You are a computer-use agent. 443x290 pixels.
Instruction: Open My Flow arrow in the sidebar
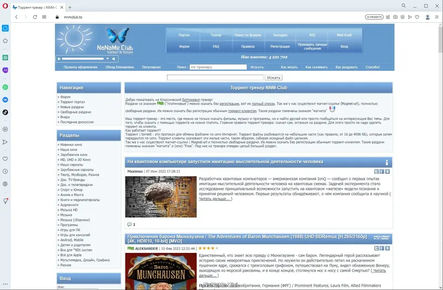coord(5,142)
